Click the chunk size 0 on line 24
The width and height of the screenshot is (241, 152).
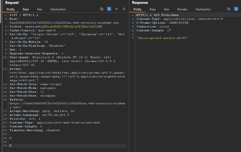coord(10,138)
